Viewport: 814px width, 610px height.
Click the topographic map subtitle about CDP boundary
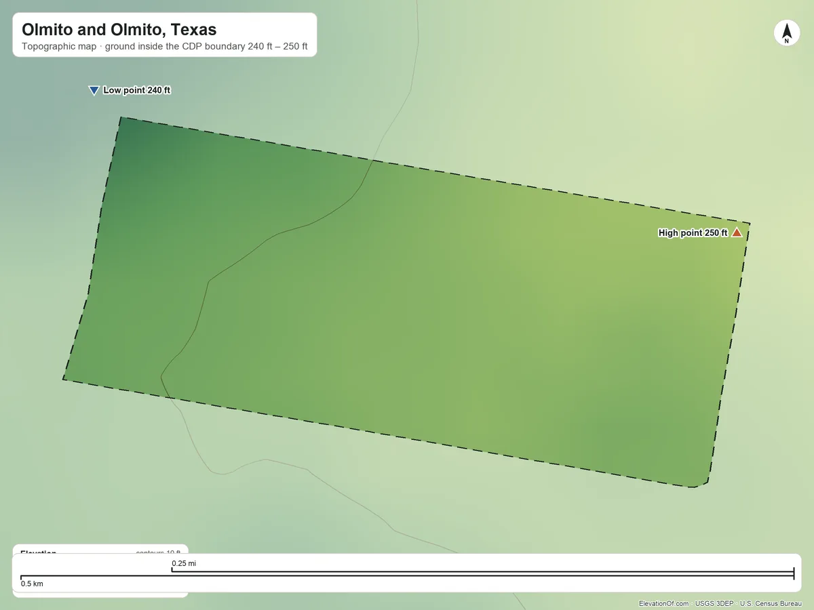[x=165, y=47]
